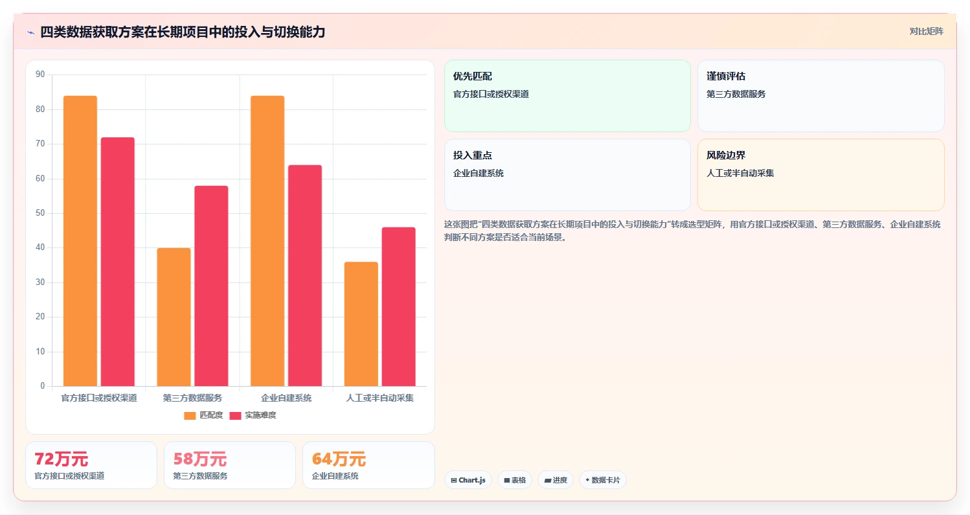Image resolution: width=970 pixels, height=515 pixels.
Task: Toggle the 匹配度 legend item
Action: click(x=203, y=415)
